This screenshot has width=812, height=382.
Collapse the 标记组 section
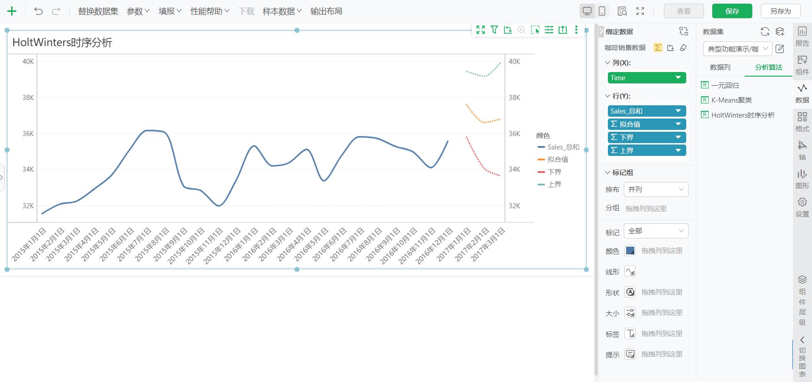point(607,172)
